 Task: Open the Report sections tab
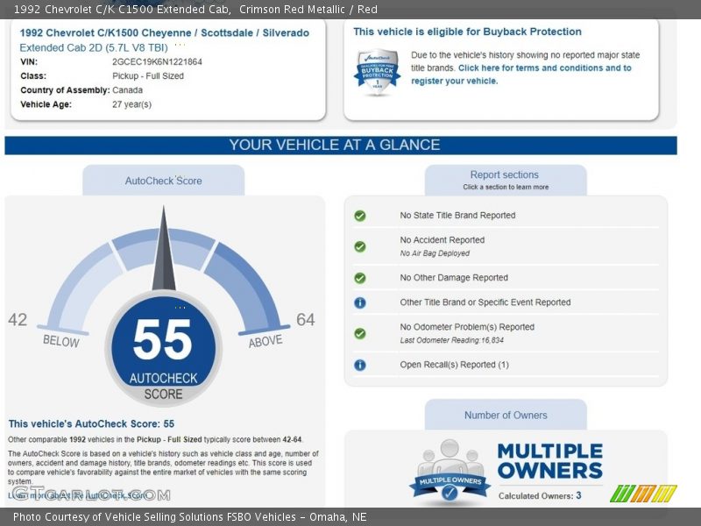505,180
